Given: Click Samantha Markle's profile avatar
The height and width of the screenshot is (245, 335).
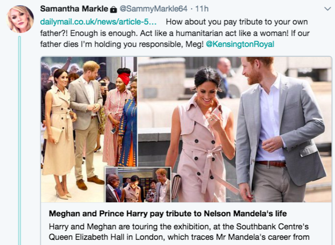Looking at the screenshot, I should 20,20.
